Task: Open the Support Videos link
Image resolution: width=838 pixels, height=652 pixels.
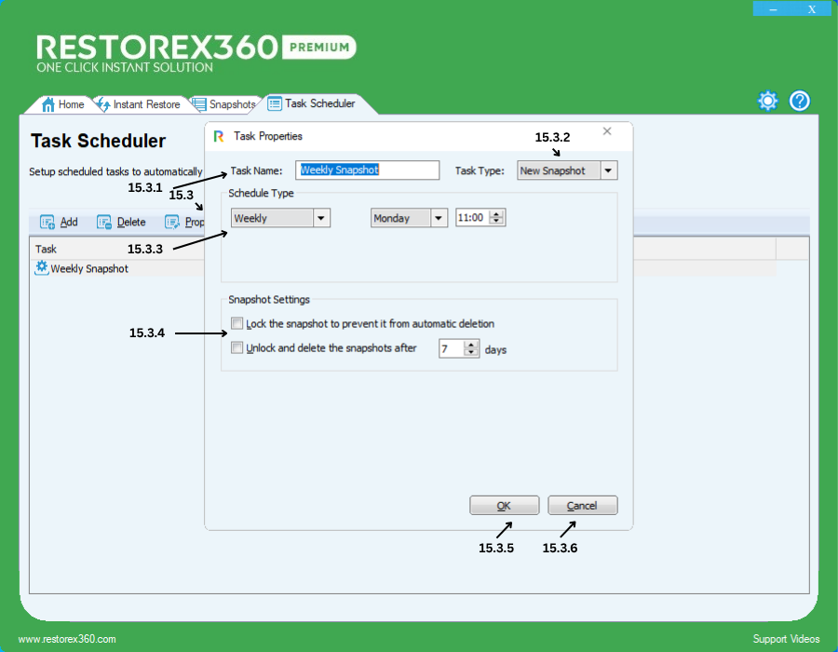Action: [x=786, y=639]
